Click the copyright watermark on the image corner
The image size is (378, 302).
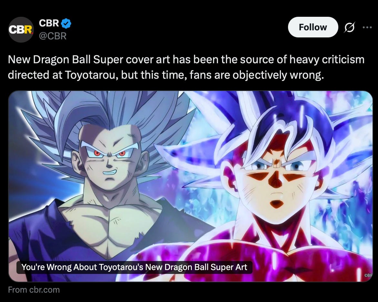(x=368, y=275)
